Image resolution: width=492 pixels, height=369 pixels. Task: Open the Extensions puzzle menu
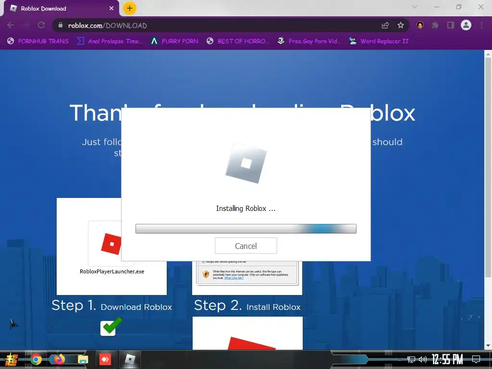435,25
